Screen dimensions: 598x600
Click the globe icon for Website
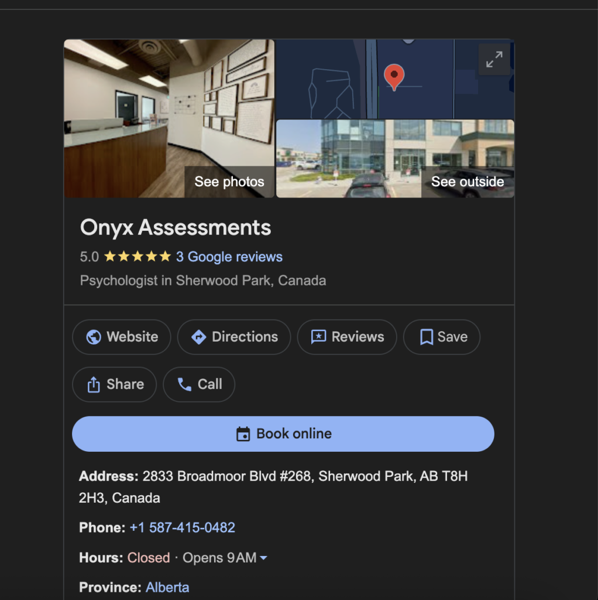(x=93, y=337)
